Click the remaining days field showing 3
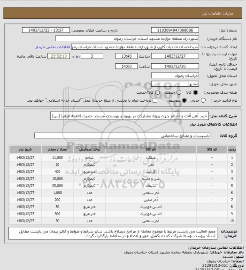The height and width of the screenshot is (270, 246). (92, 56)
